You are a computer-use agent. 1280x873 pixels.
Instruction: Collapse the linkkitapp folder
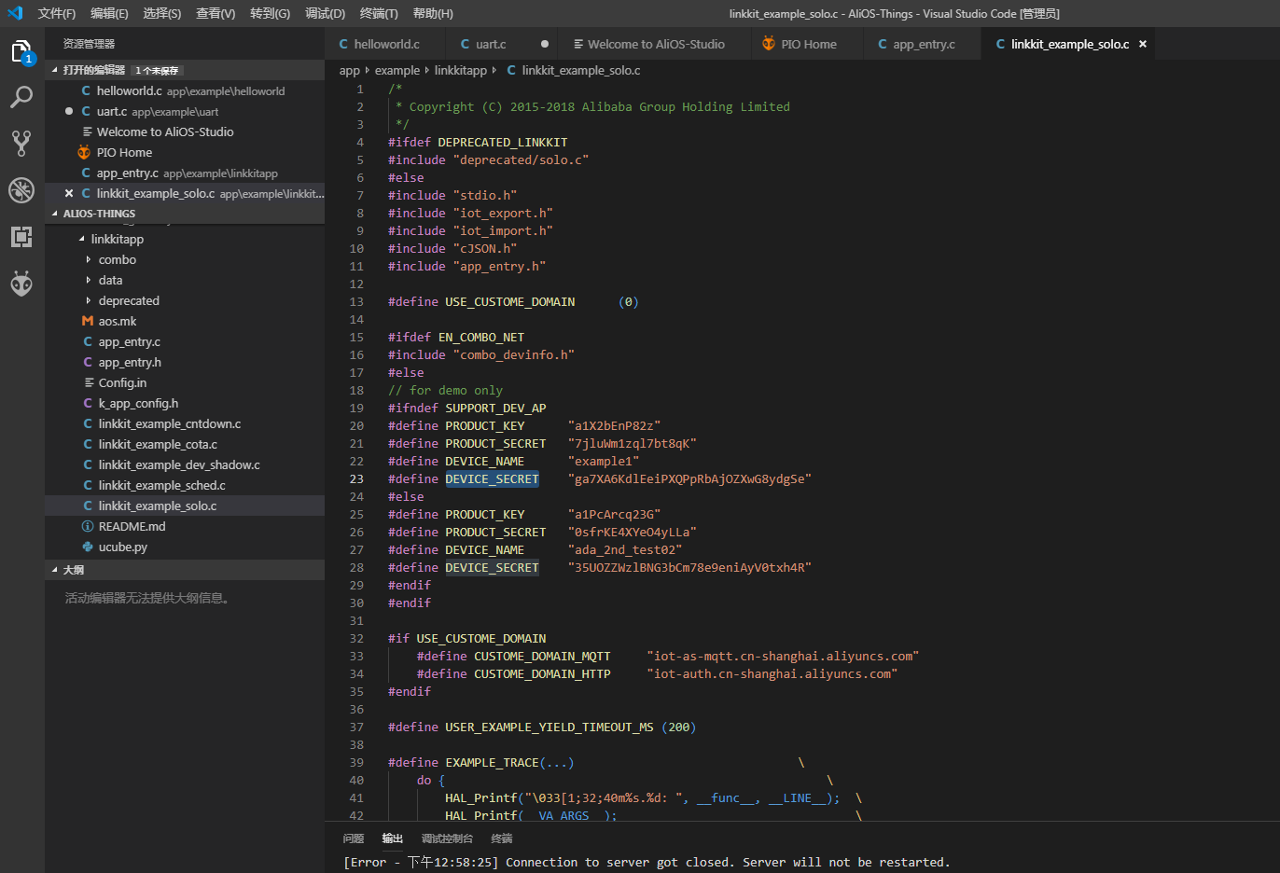(117, 240)
